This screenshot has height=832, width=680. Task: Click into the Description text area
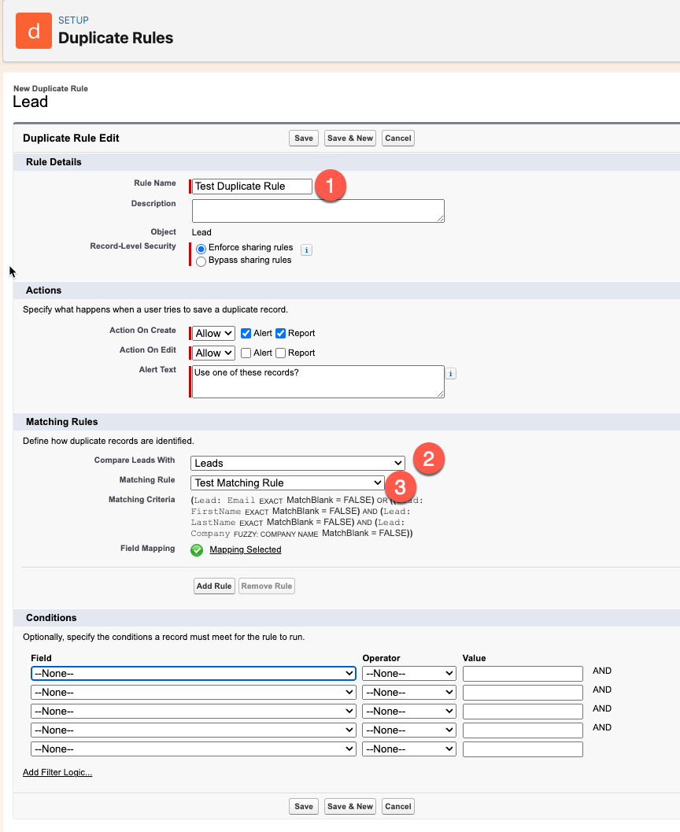pyautogui.click(x=318, y=211)
